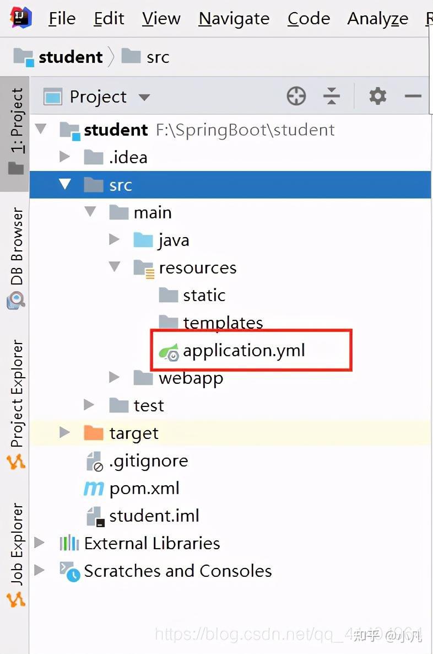Open the Project panel settings gear
433x654 pixels.
pos(377,96)
